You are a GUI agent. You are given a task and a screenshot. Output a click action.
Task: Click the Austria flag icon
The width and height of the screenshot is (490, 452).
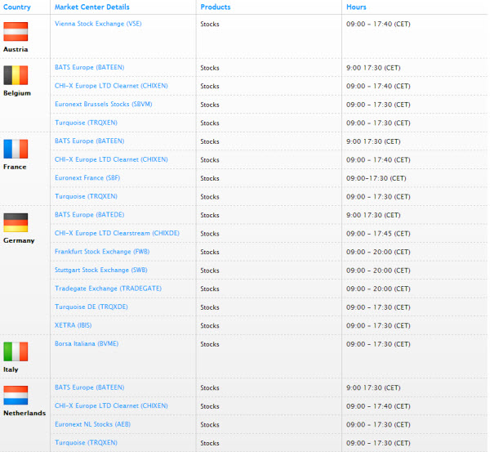click(x=16, y=32)
